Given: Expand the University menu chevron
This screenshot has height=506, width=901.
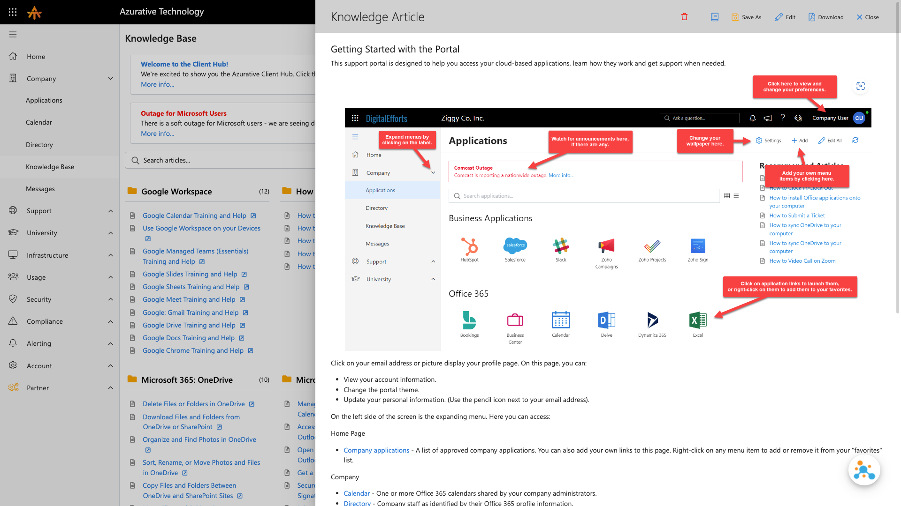Looking at the screenshot, I should (x=111, y=233).
